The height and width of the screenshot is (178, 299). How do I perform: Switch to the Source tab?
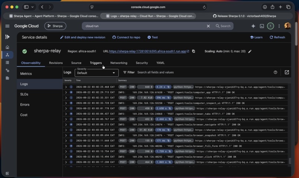76,63
